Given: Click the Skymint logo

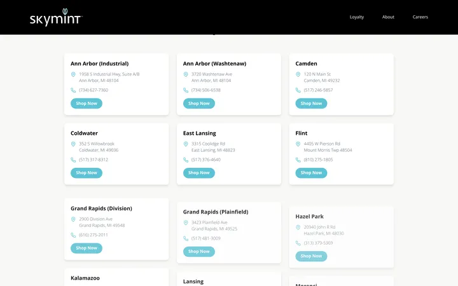Looking at the screenshot, I should tap(56, 17).
